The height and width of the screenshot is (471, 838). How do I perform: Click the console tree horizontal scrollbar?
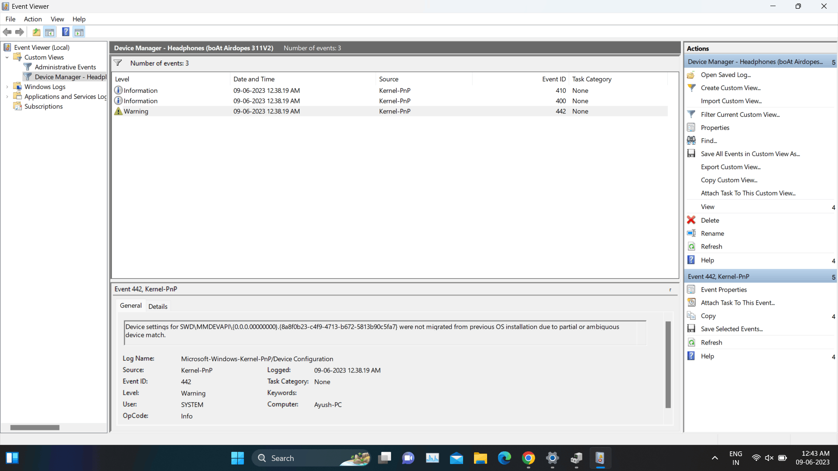click(x=35, y=427)
